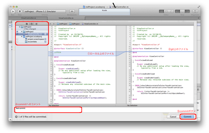The height and width of the screenshot is (133, 209).
Task: Click the ? status badge on xcuserdata
Action: pos(45,42)
